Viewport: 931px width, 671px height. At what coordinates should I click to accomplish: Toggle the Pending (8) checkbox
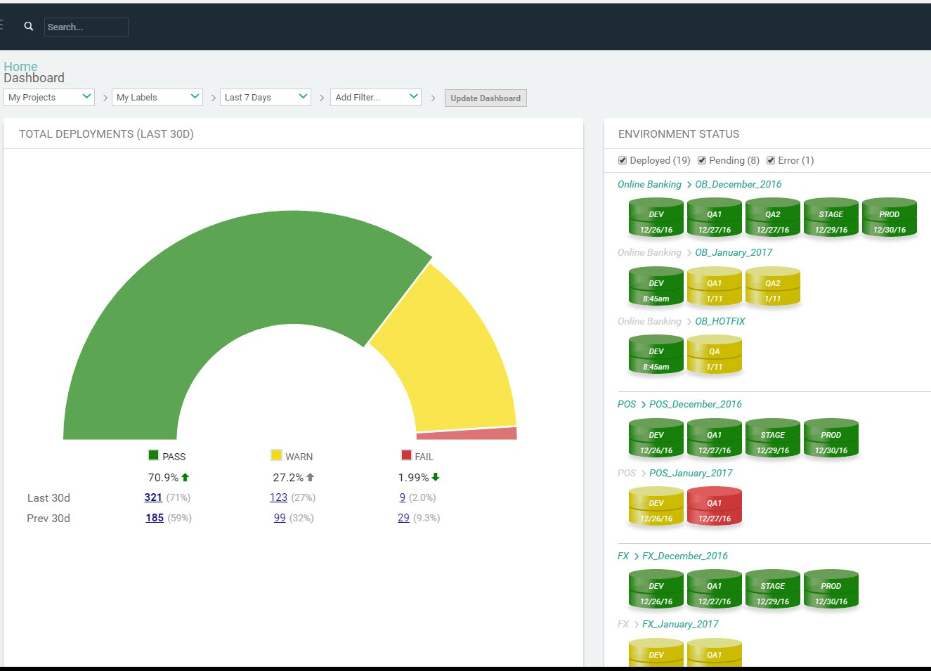[702, 161]
